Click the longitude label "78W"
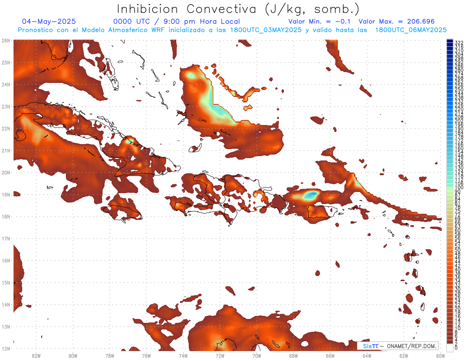The width and height of the screenshot is (468, 361). pos(110,356)
